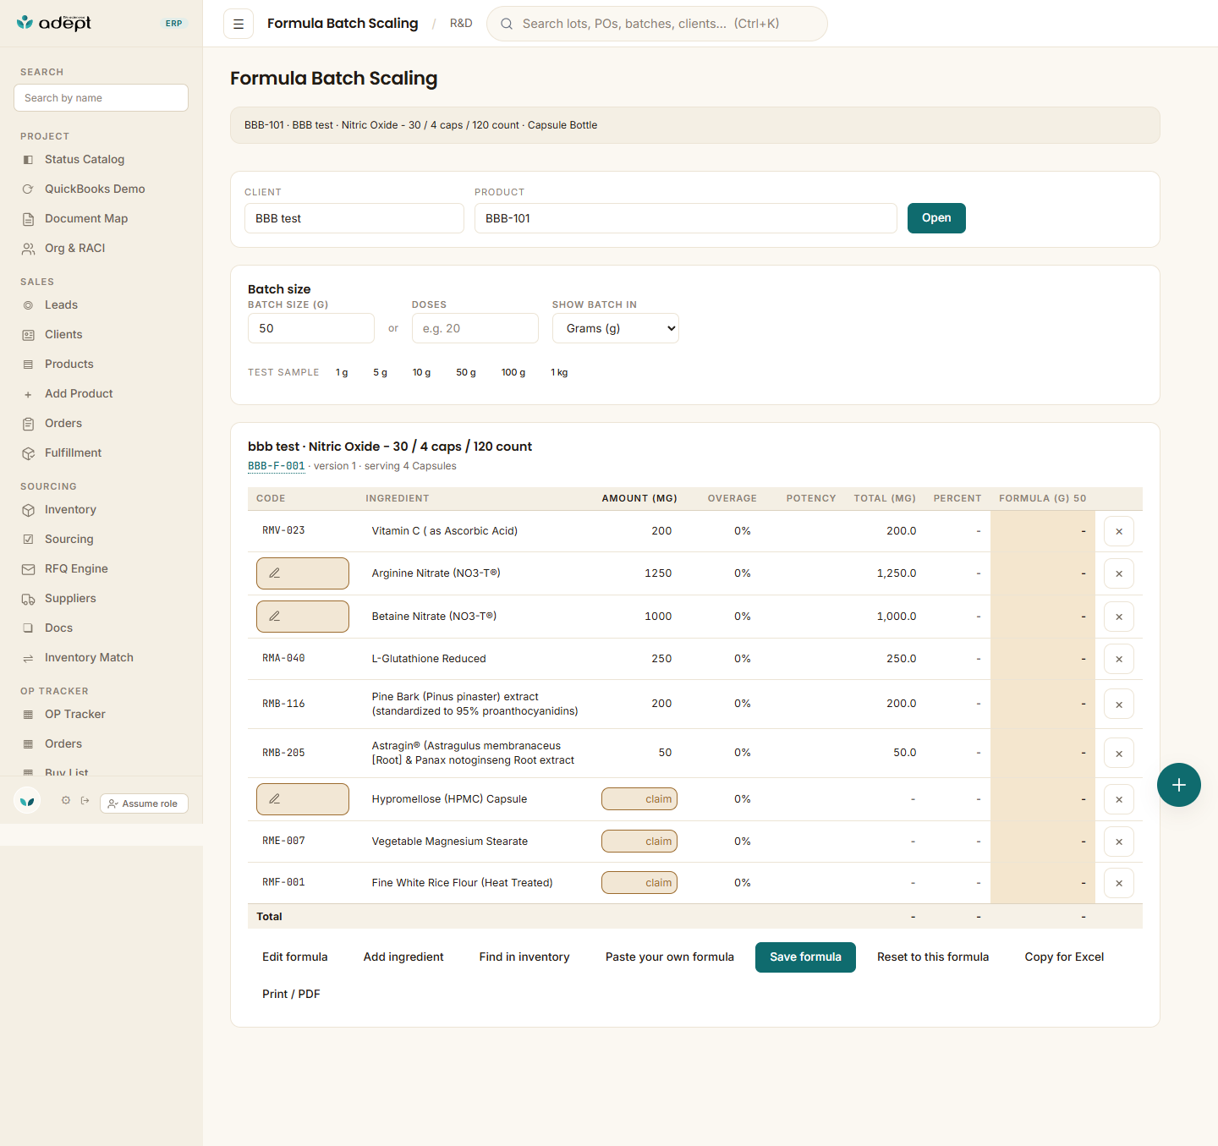Remove the L-Glutathione Reduced row
1218x1146 pixels.
(1119, 659)
